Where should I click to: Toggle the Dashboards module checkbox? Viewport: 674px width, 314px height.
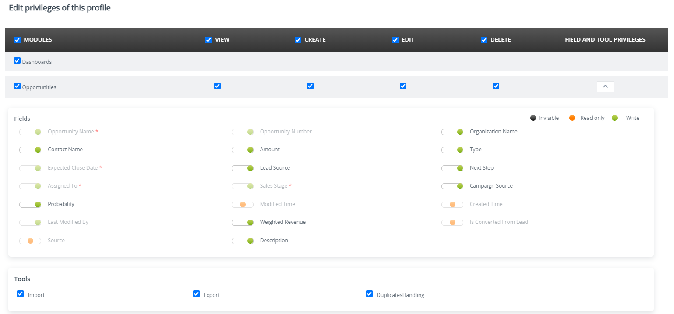point(18,61)
